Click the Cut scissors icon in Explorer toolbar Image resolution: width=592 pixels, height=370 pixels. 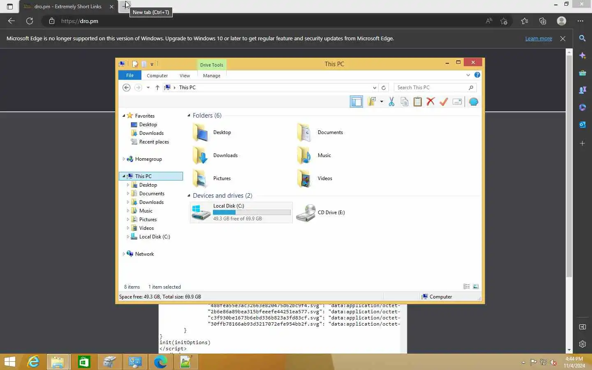(x=391, y=102)
